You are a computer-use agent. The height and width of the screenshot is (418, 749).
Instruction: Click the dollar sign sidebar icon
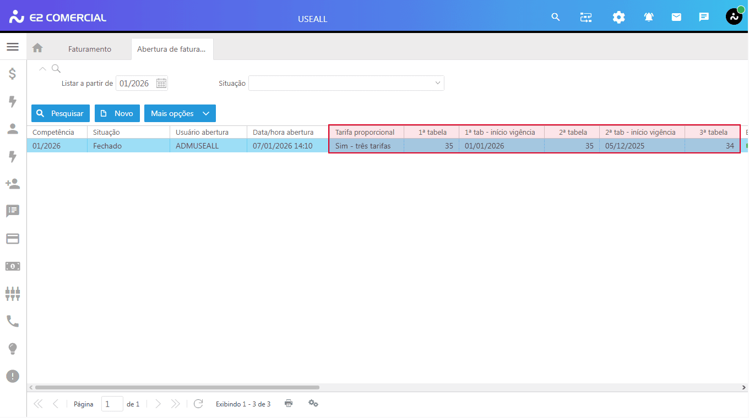pyautogui.click(x=13, y=74)
